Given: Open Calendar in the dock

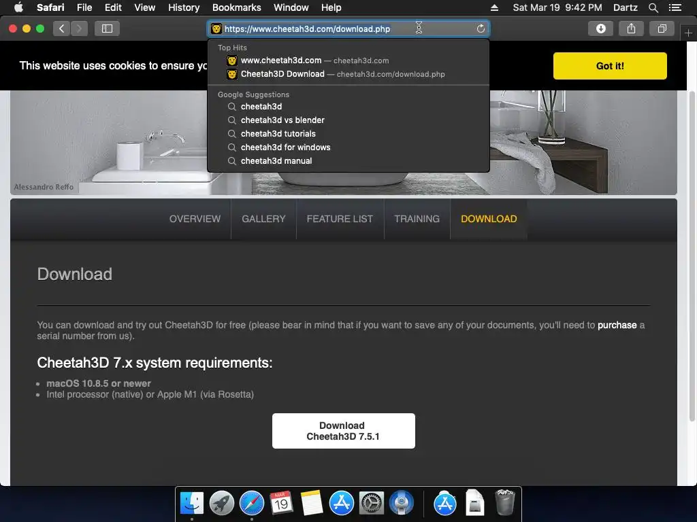Looking at the screenshot, I should 281,503.
